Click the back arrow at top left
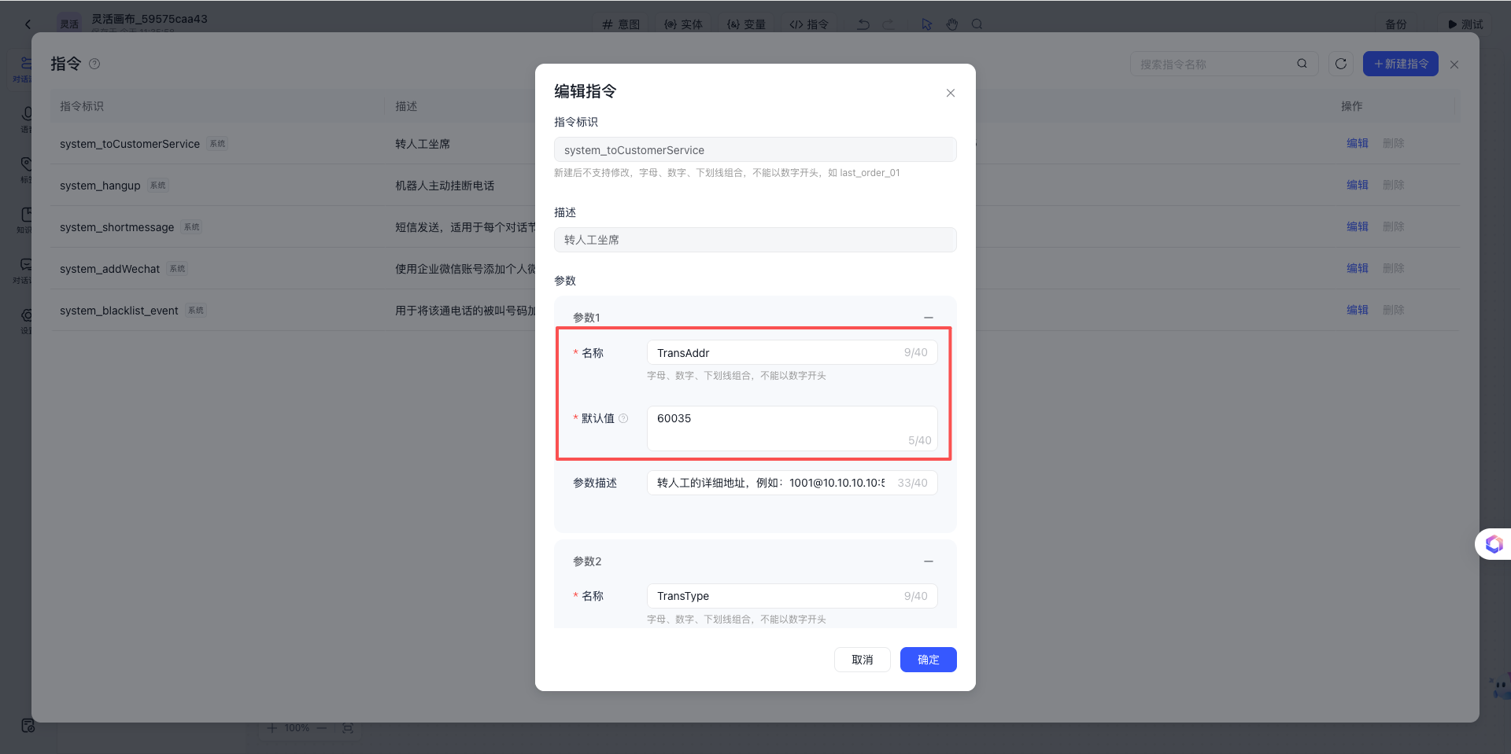 coord(28,24)
